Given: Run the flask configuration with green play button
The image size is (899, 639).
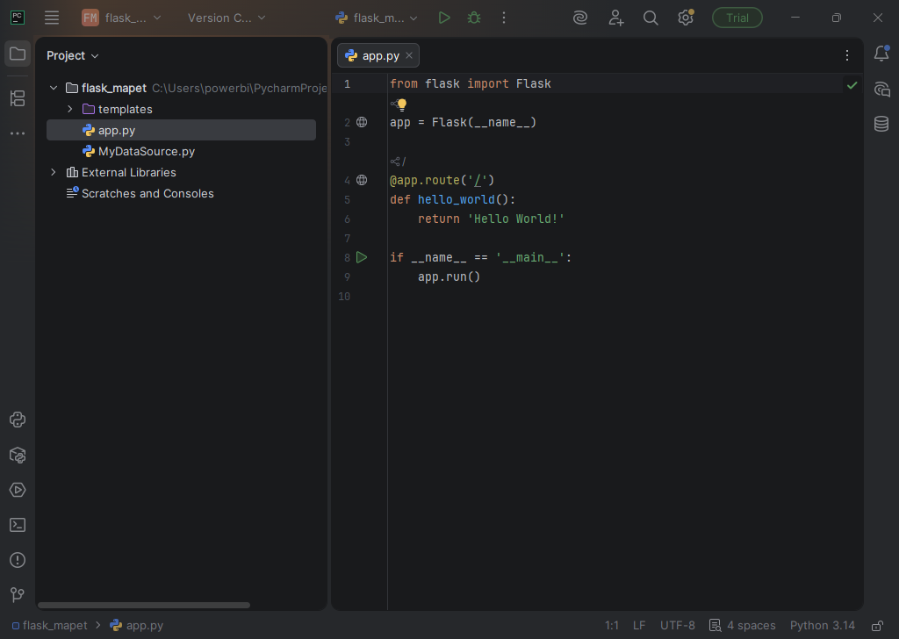Looking at the screenshot, I should [443, 18].
